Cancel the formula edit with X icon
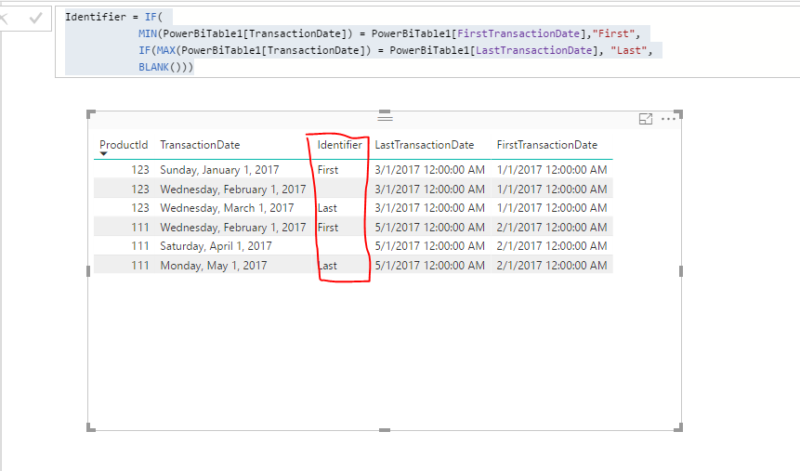The height and width of the screenshot is (471, 800). [4, 20]
